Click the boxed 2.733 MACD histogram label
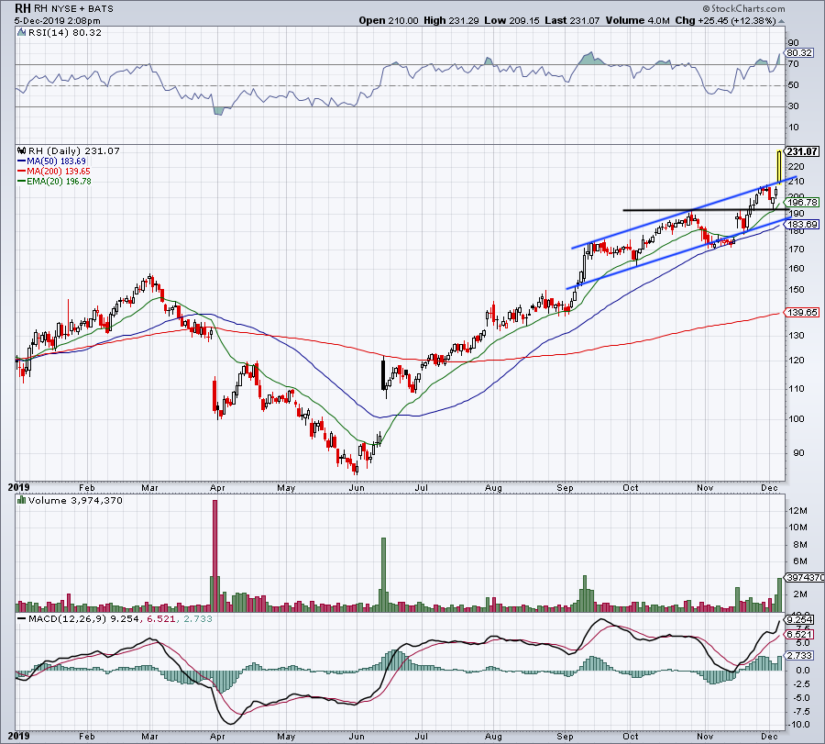Viewport: 825px width, 744px height. pyautogui.click(x=799, y=656)
